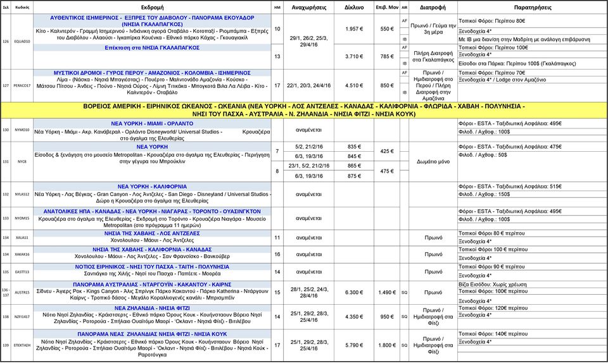Select the price '865 €'
This screenshot has height=363, width=608.
pyautogui.click(x=354, y=166)
